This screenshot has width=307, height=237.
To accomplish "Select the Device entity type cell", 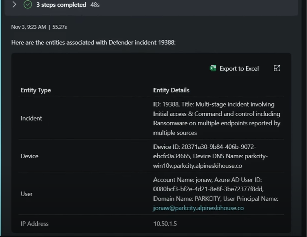I will 29,156.
